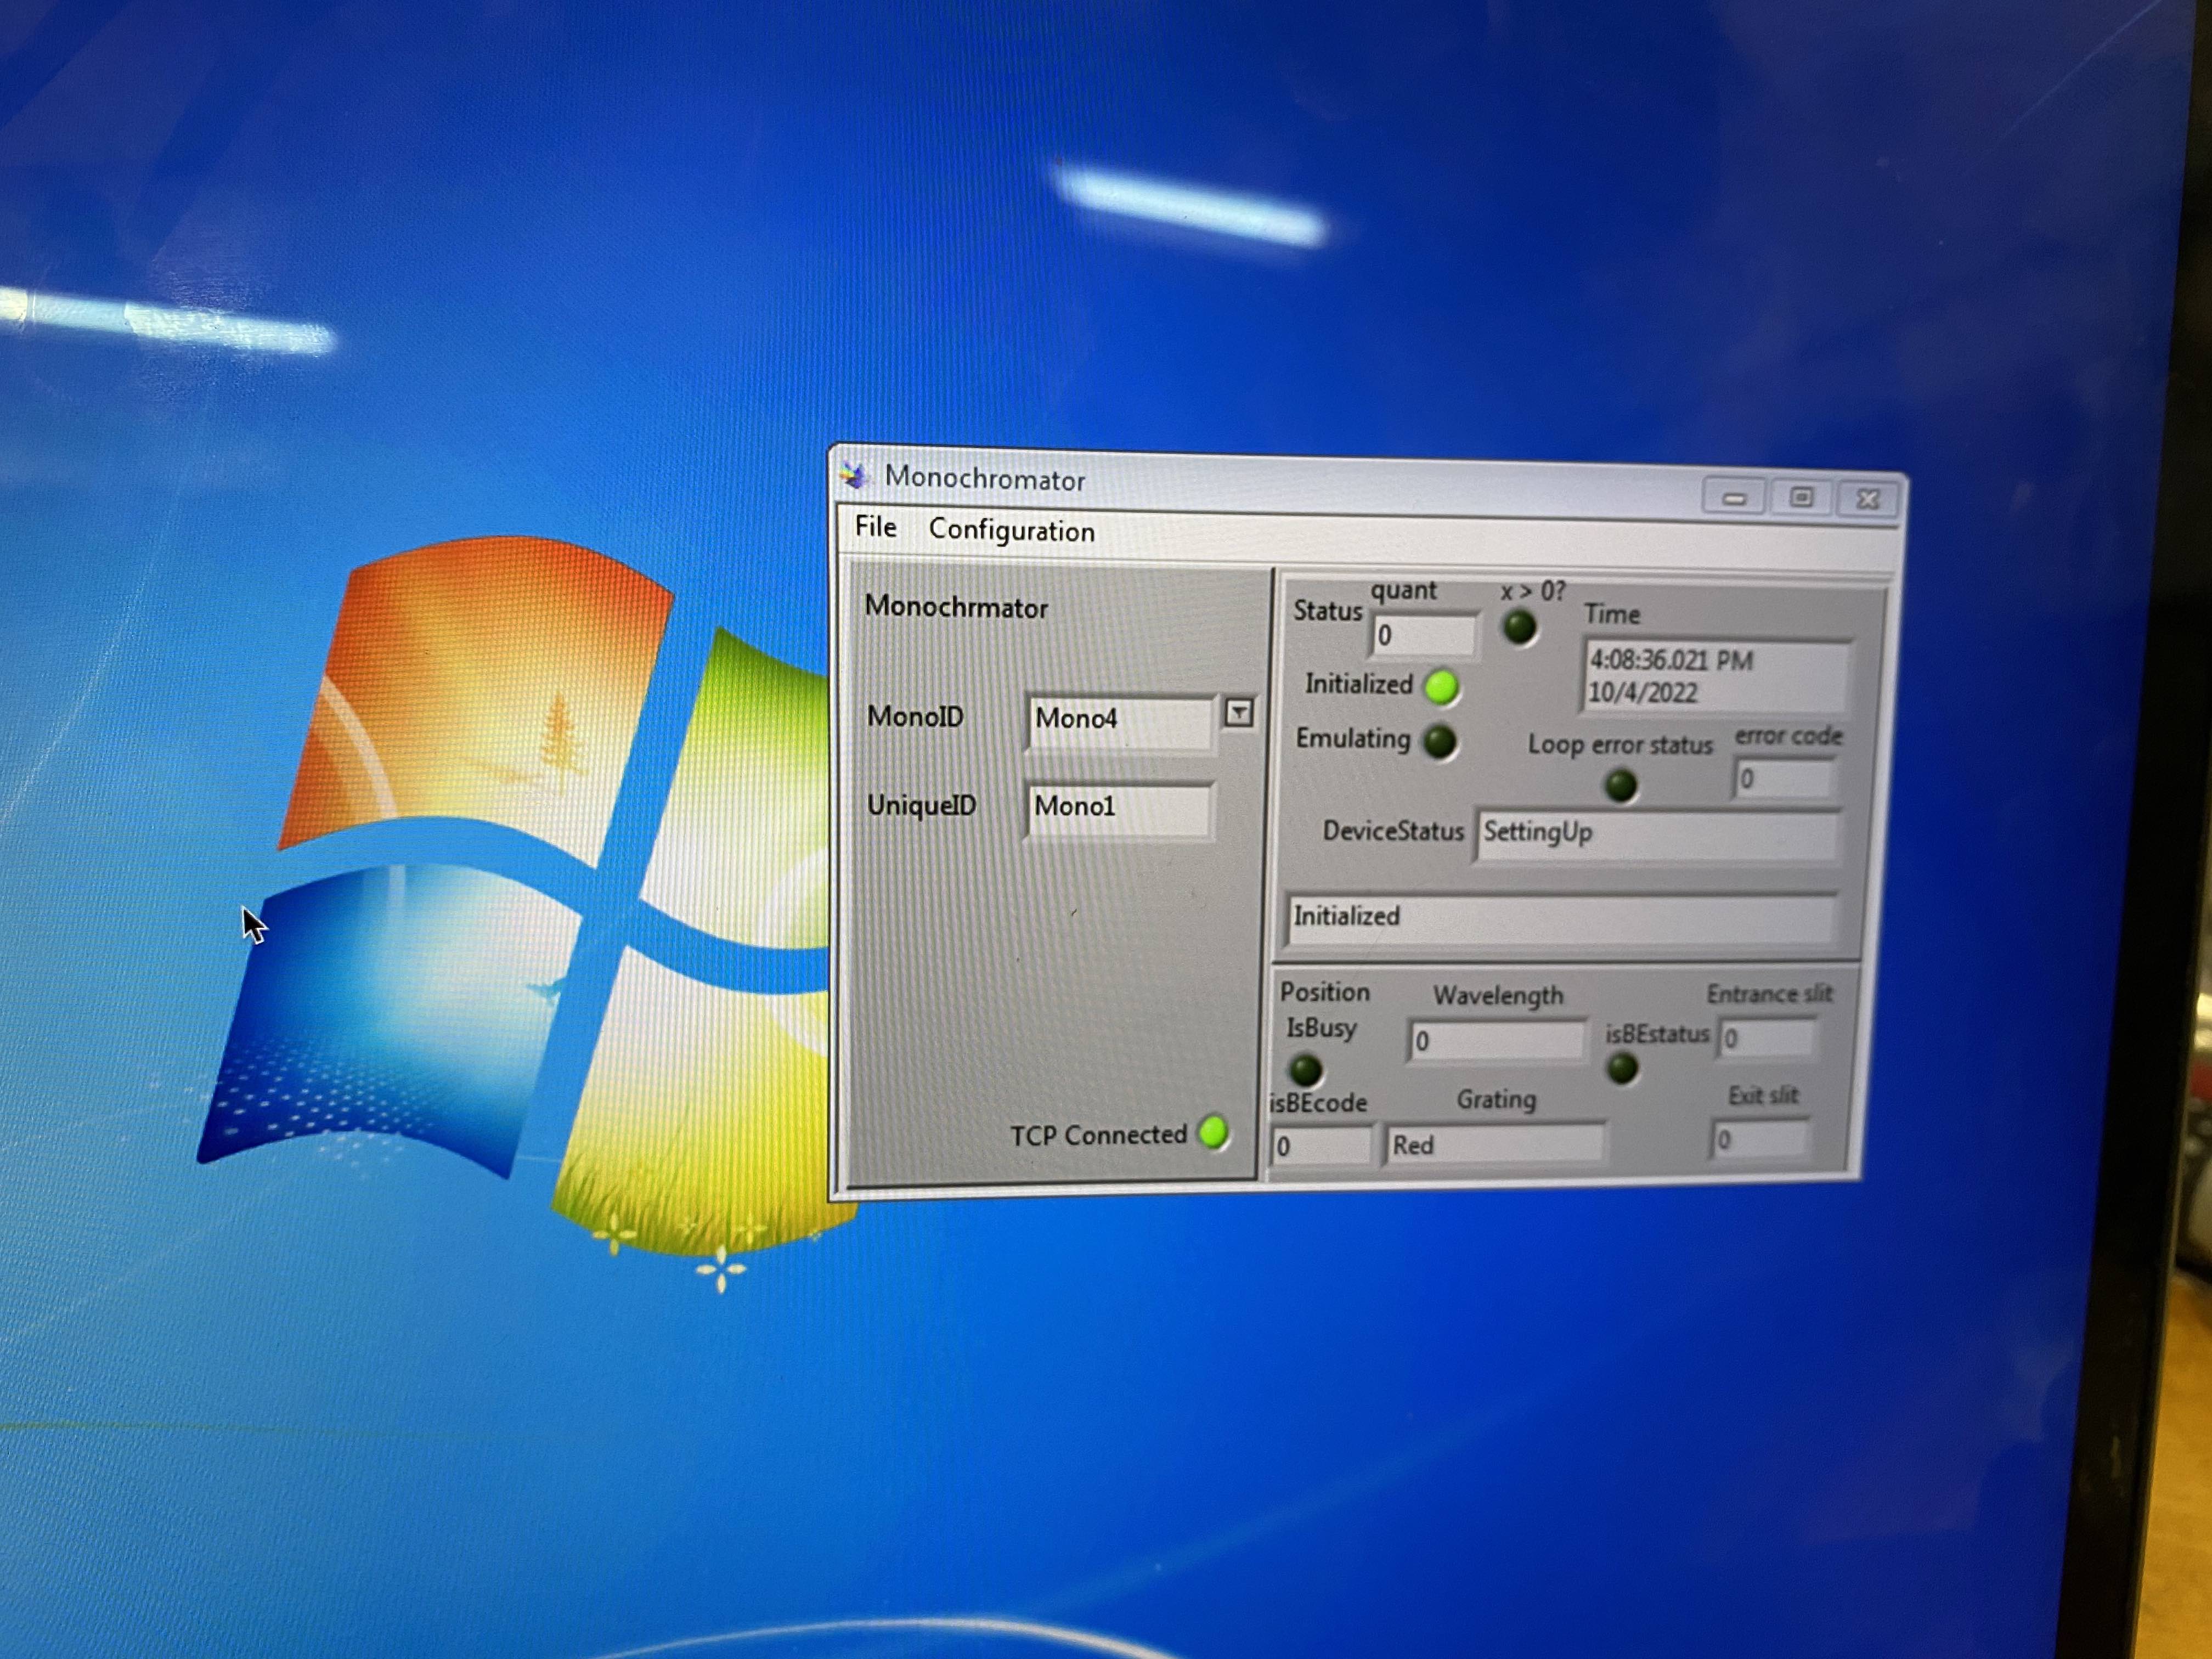Click the error code field

(1786, 778)
